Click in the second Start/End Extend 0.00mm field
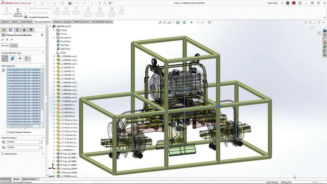327x184 pixels. coord(23,147)
